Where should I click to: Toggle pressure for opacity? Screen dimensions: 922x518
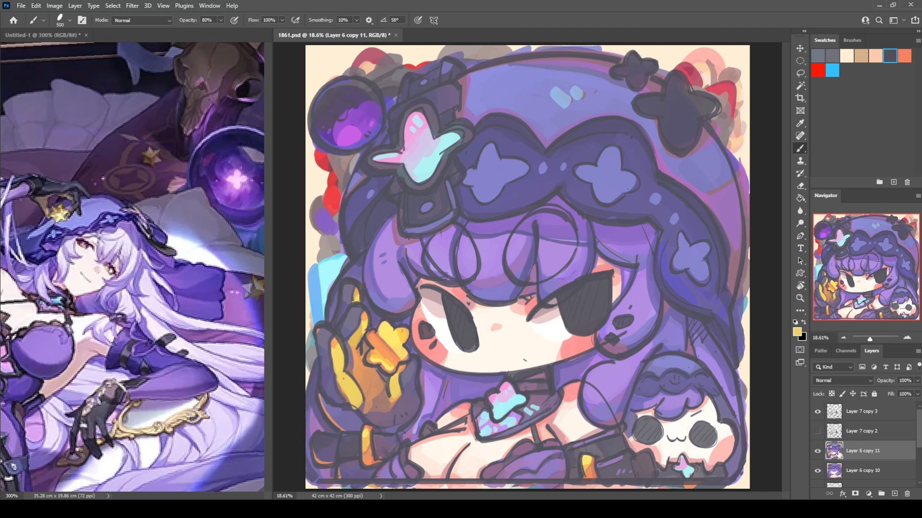234,20
